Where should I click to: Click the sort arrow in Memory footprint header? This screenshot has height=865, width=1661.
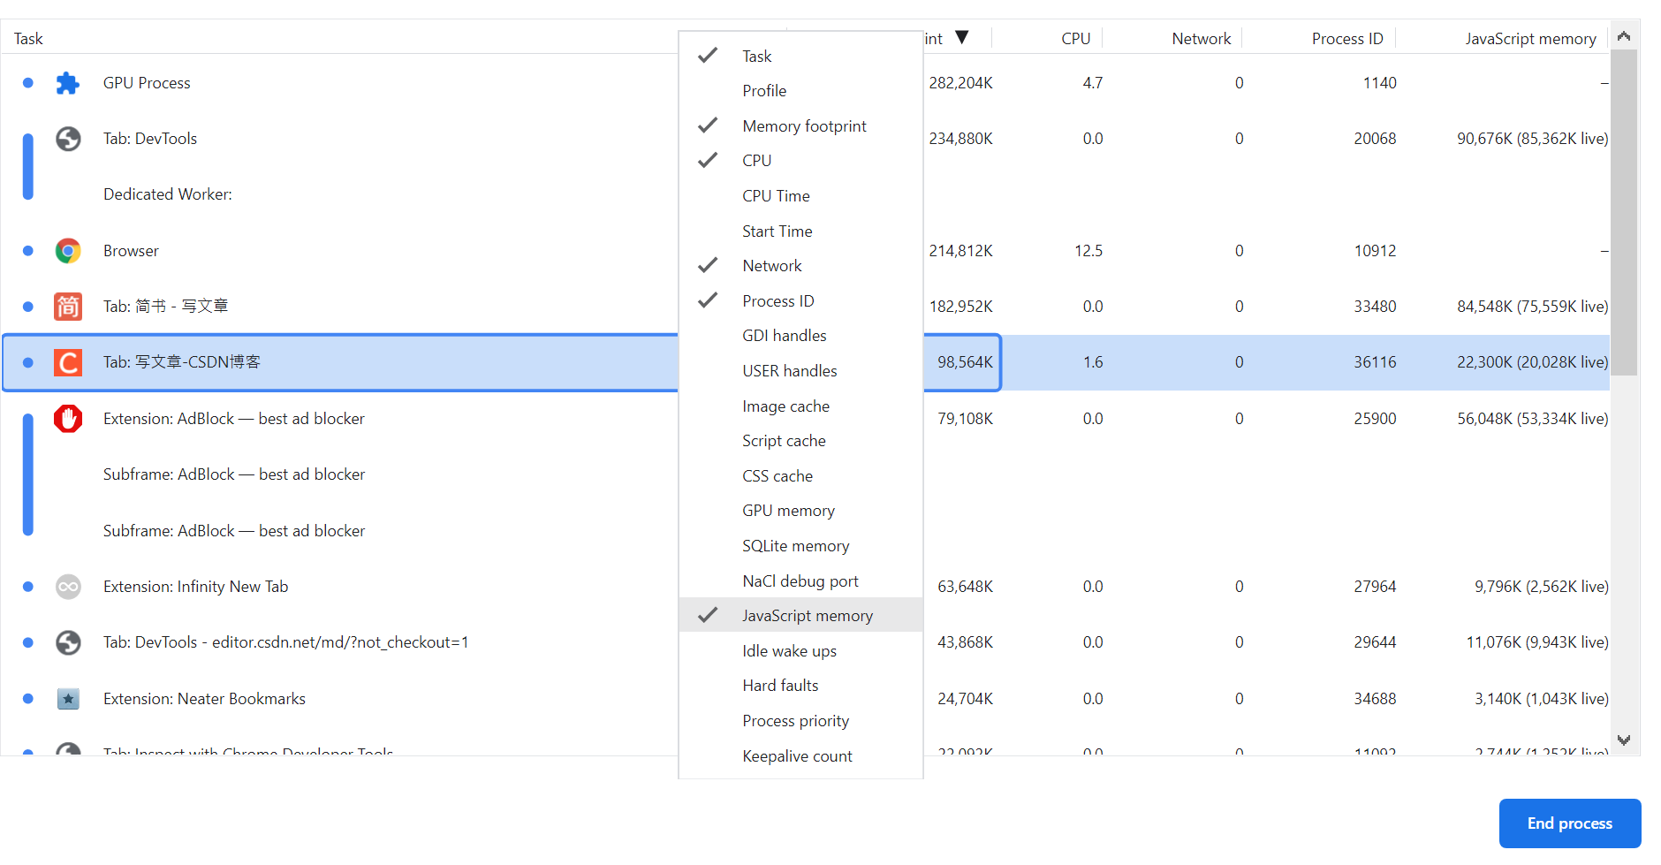coord(962,37)
